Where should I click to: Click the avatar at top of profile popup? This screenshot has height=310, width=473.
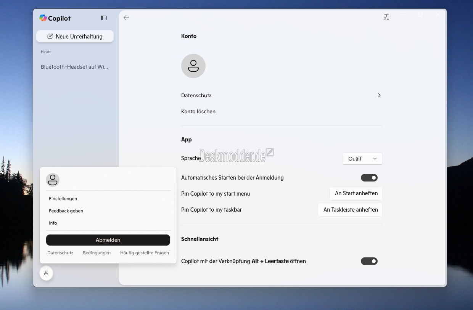tap(53, 180)
